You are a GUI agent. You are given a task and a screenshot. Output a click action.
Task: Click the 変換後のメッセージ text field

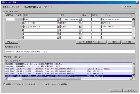point(70,52)
